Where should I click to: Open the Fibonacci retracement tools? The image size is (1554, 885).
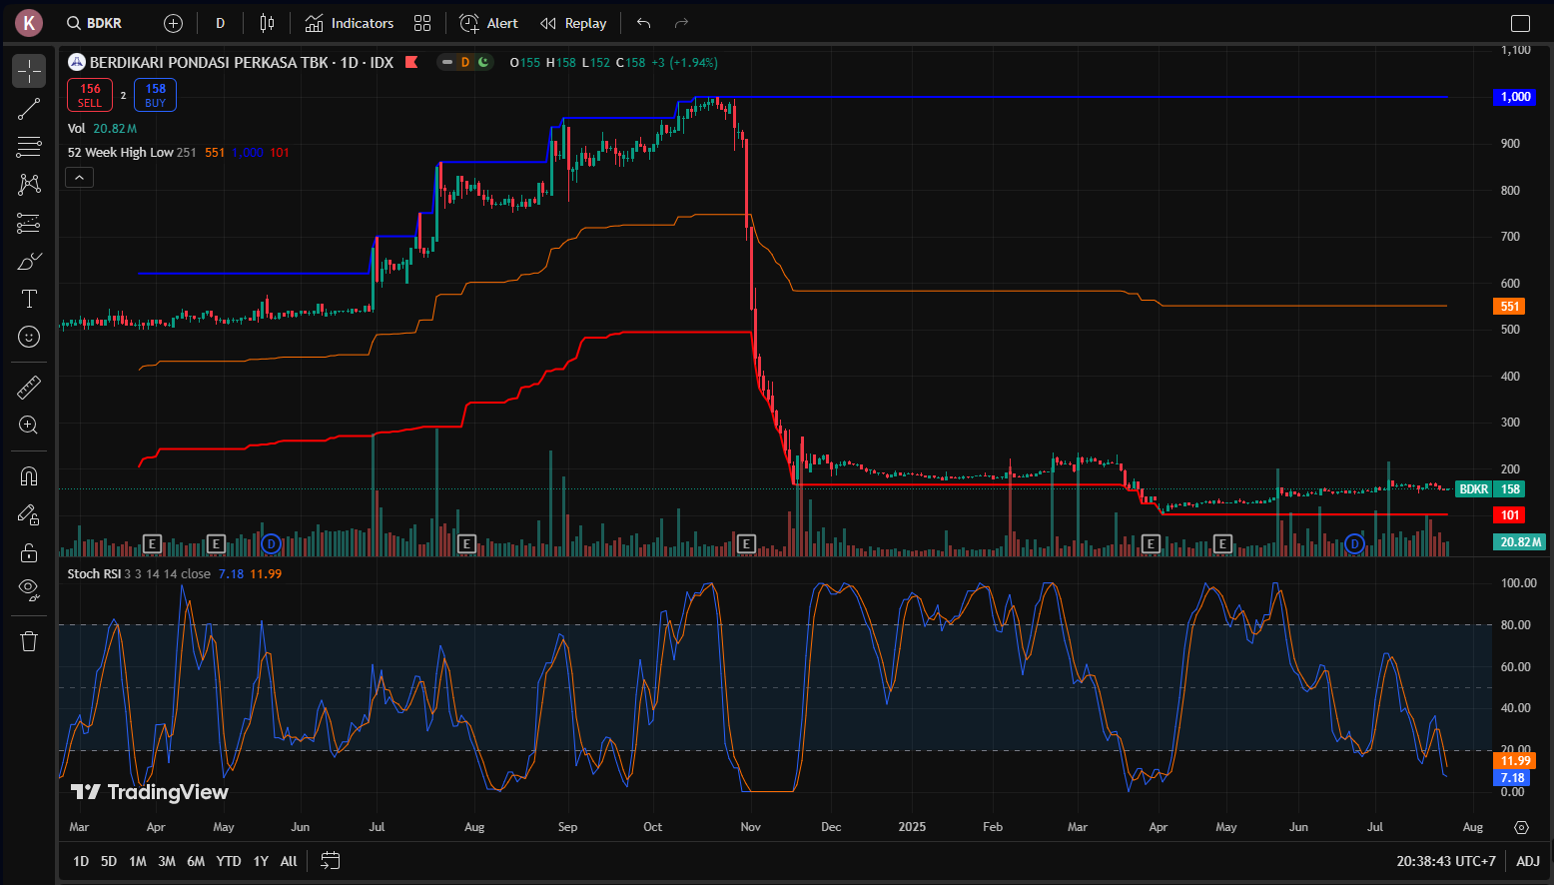click(29, 147)
